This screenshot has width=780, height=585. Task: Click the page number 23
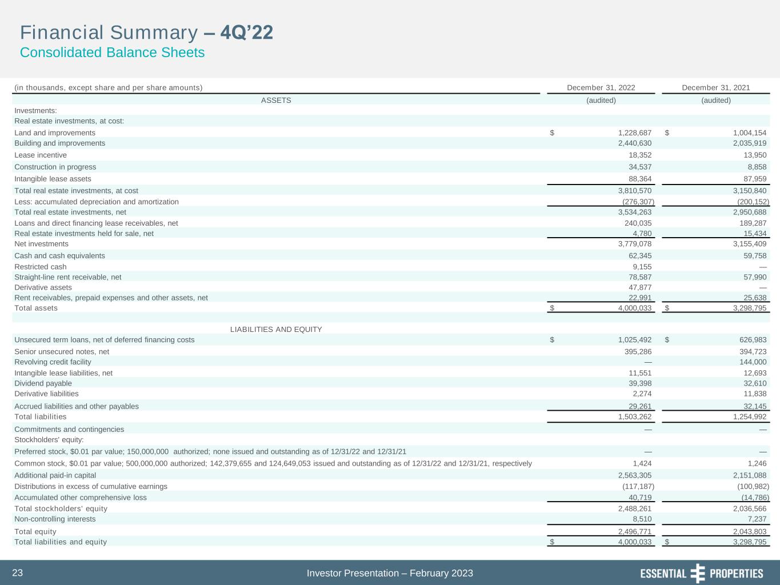point(17,573)
